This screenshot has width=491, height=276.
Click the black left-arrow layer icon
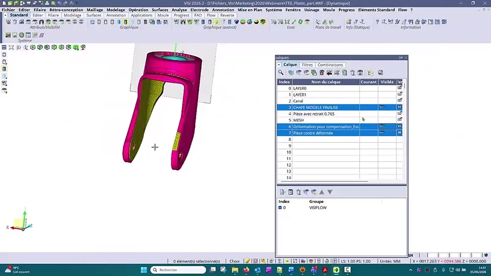click(329, 73)
